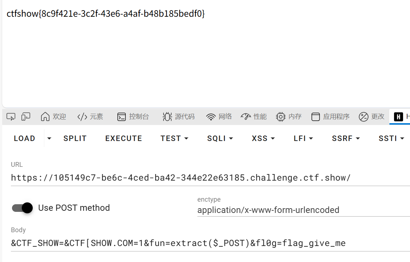The image size is (410, 262).
Task: Toggle the device emulation icon
Action: [x=26, y=117]
